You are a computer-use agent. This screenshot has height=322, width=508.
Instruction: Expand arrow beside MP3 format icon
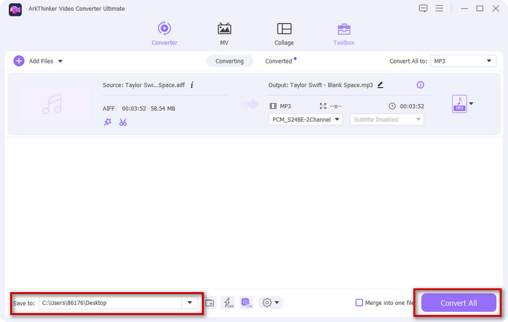pyautogui.click(x=471, y=104)
